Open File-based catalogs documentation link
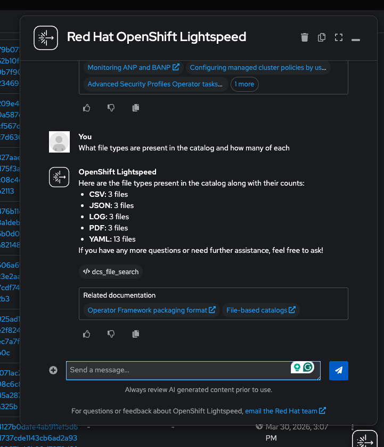The image size is (384, 447). coord(261,310)
